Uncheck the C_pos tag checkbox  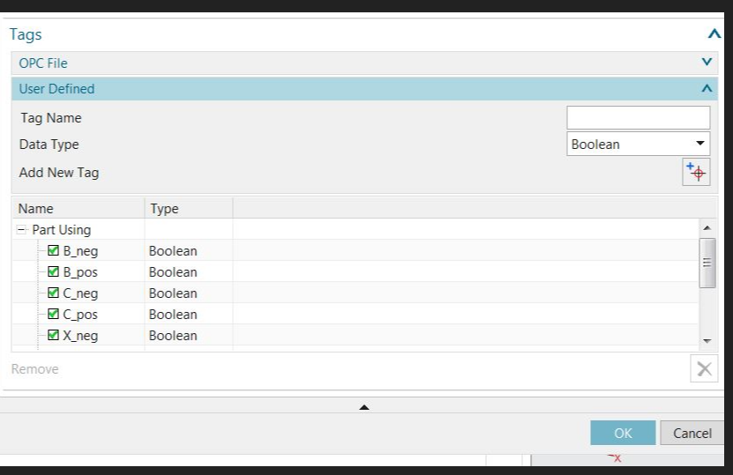tap(53, 314)
